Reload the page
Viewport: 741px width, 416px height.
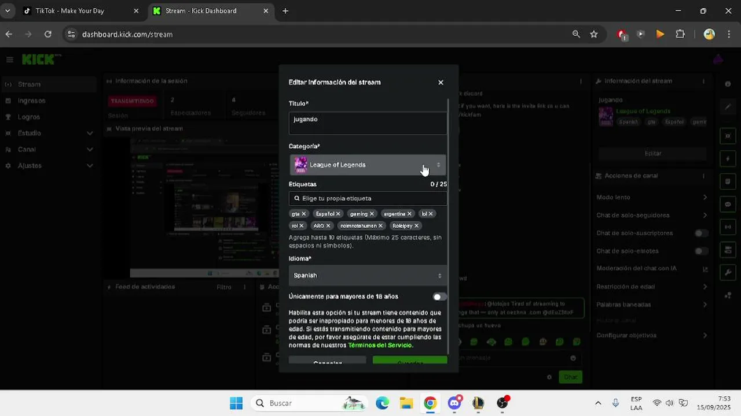tap(48, 34)
